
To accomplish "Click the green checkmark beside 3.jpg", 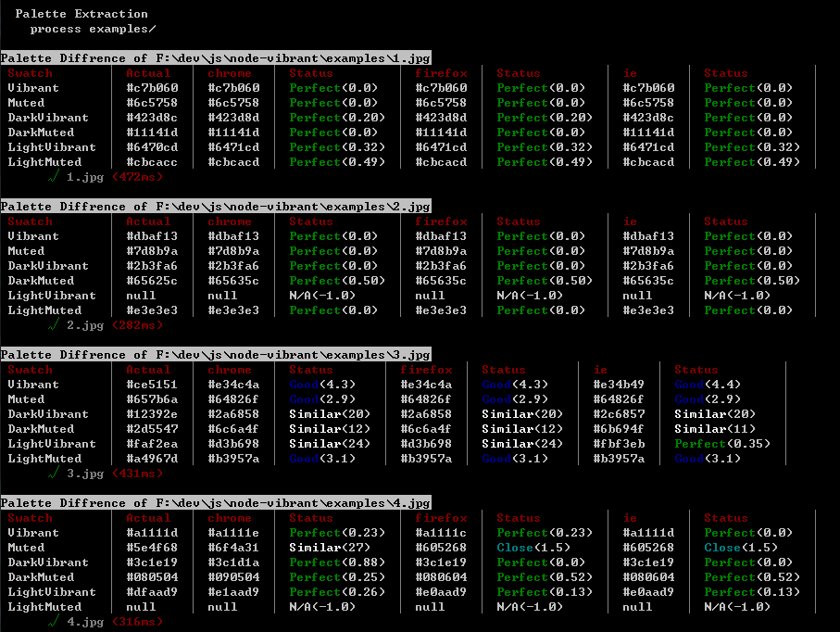I will point(53,474).
